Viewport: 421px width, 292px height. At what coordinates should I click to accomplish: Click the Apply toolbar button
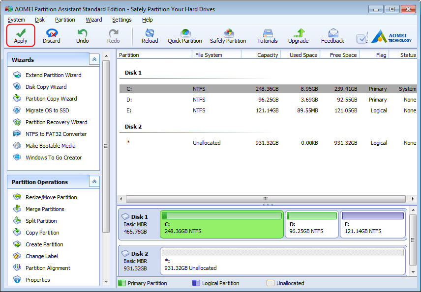pyautogui.click(x=21, y=36)
